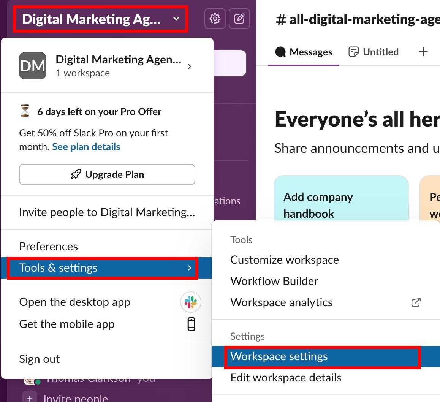Click the plus icon to add a tab
The image size is (440, 402).
click(423, 52)
